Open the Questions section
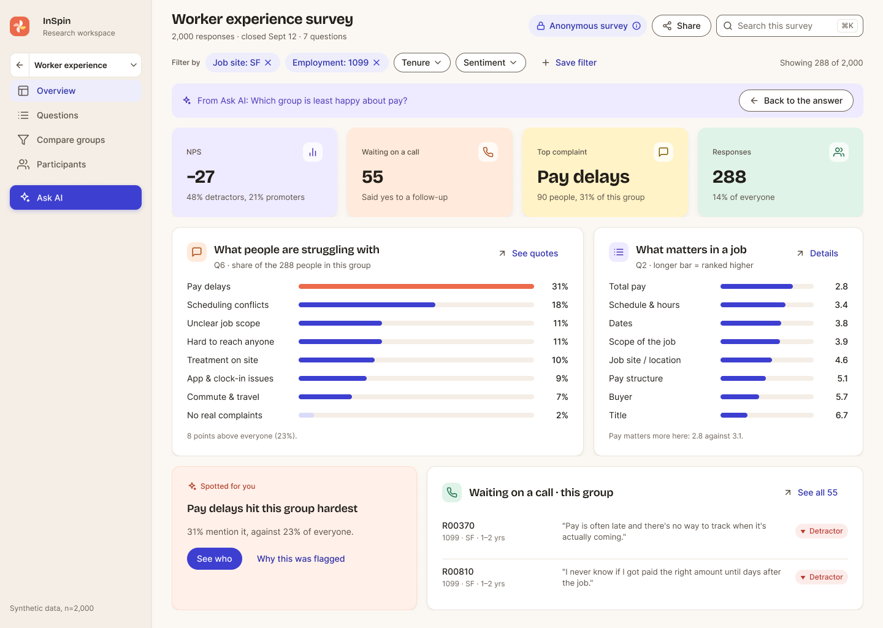The width and height of the screenshot is (883, 628). [76, 115]
